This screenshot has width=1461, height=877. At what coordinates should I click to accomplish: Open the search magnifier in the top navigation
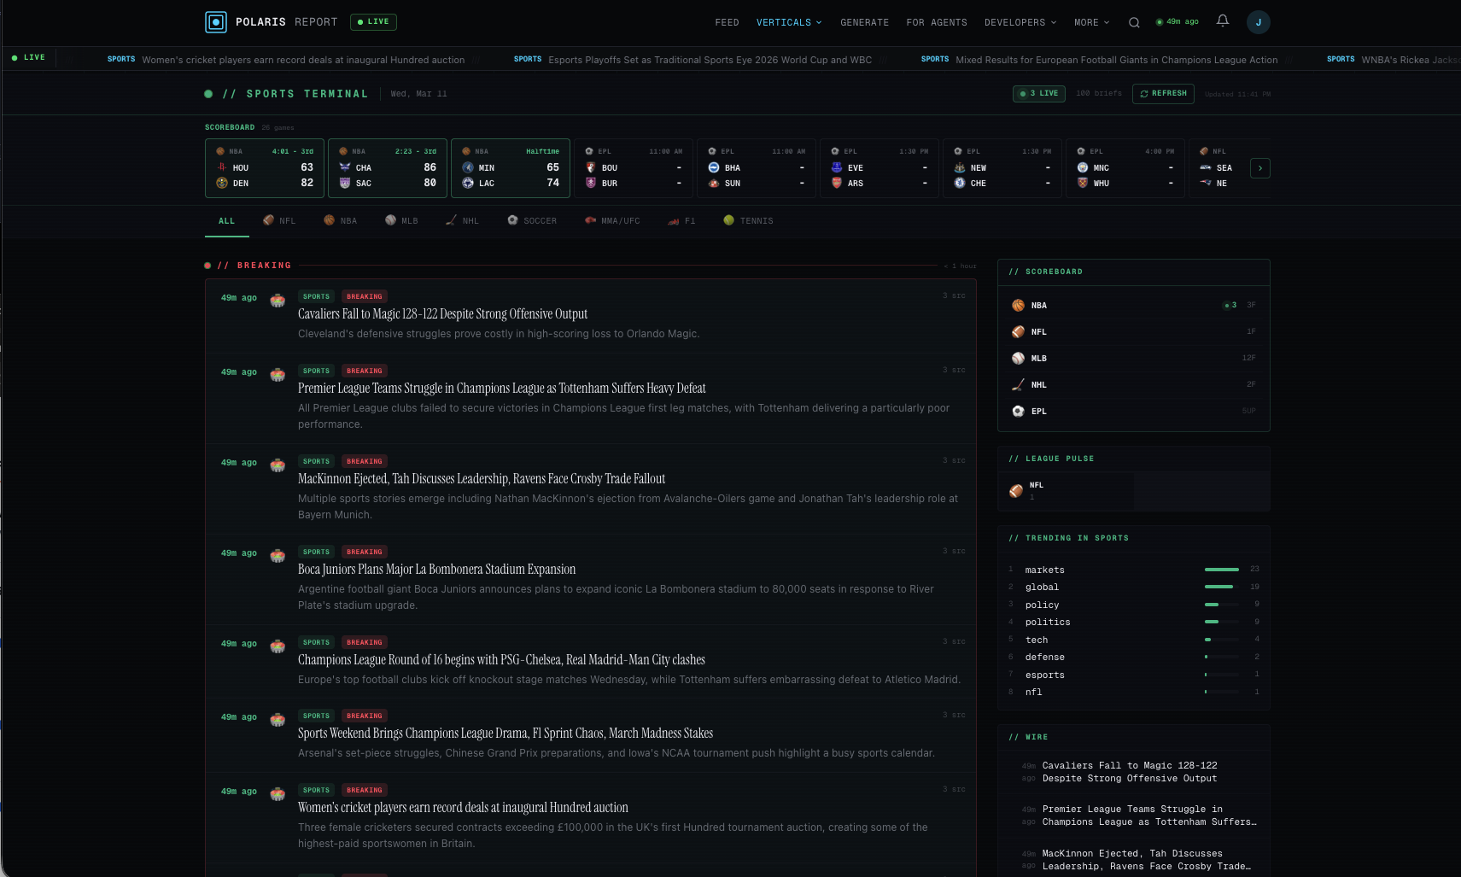[x=1134, y=22]
